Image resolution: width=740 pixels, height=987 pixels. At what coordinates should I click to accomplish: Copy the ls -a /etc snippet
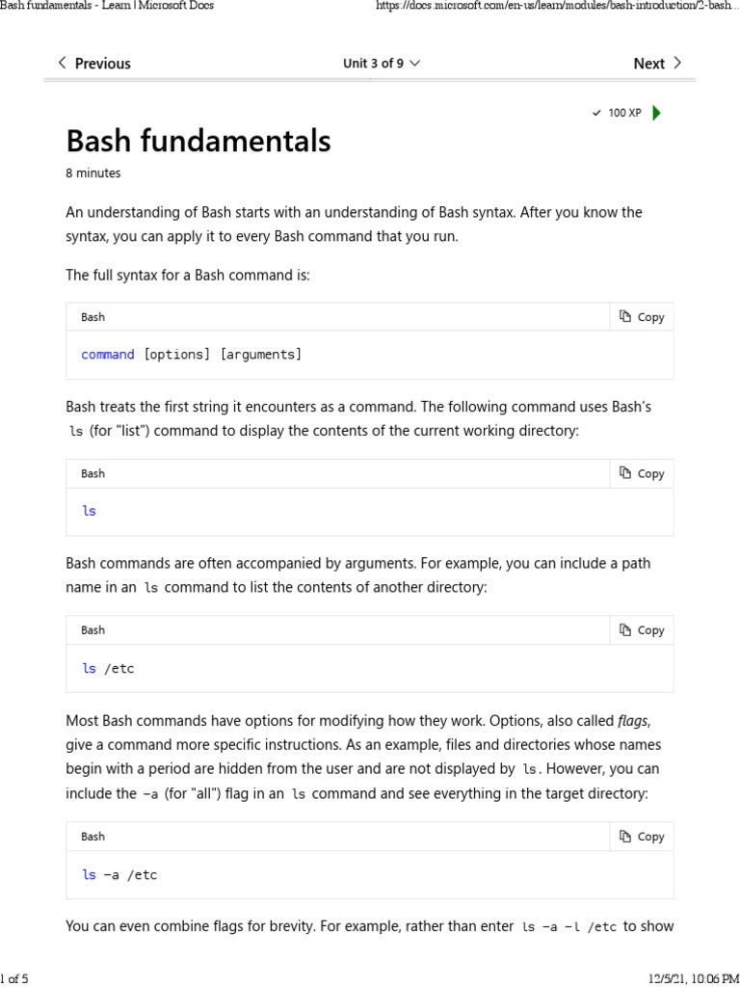point(642,837)
